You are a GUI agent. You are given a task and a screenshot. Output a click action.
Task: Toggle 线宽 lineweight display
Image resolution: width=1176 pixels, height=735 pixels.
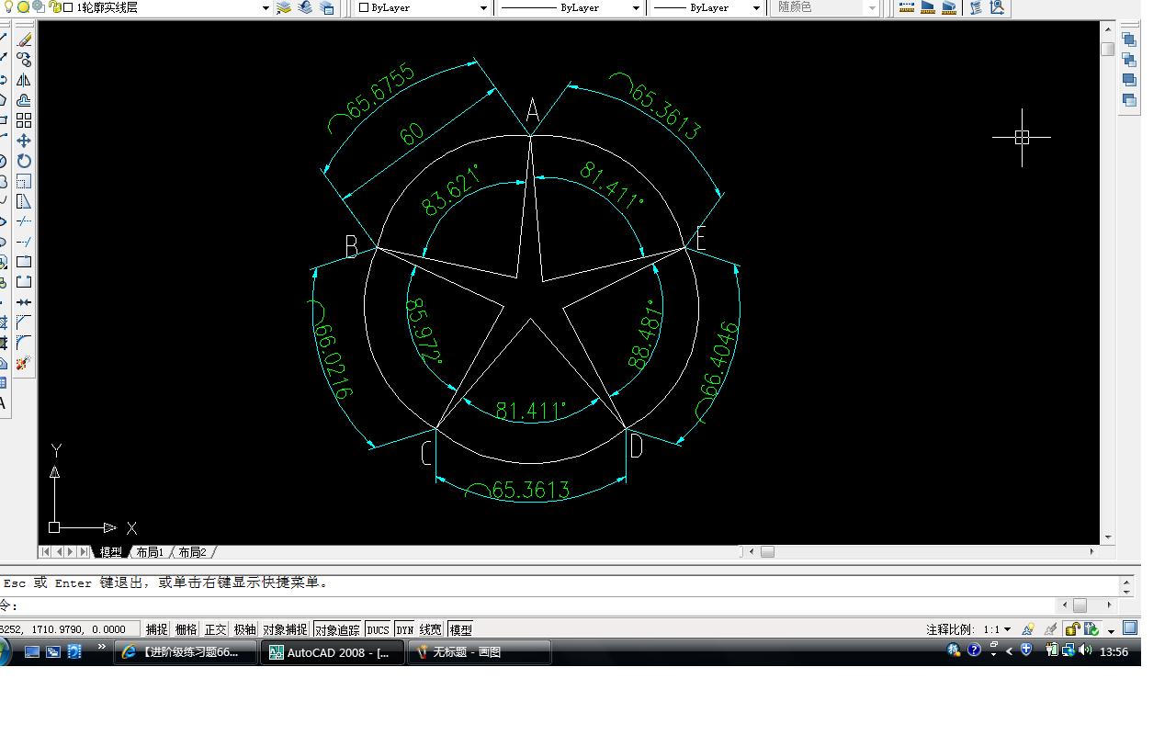[x=431, y=629]
